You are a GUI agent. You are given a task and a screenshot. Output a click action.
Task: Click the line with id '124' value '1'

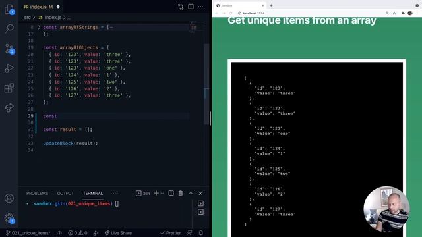[x=84, y=75]
